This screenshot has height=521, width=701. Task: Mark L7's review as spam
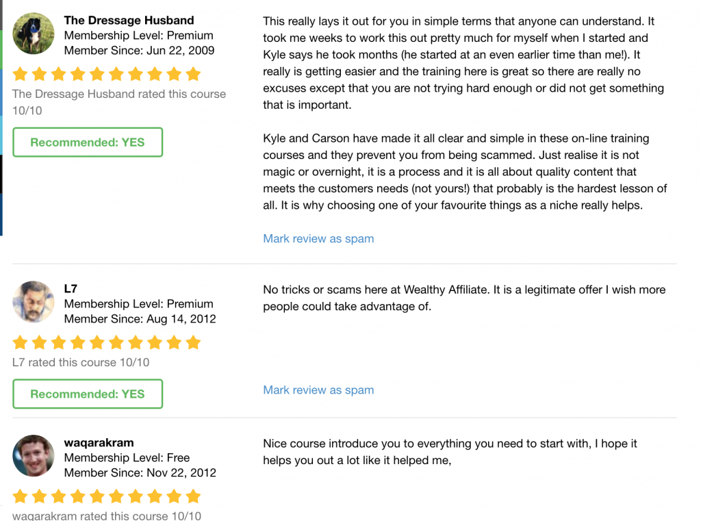coord(318,390)
